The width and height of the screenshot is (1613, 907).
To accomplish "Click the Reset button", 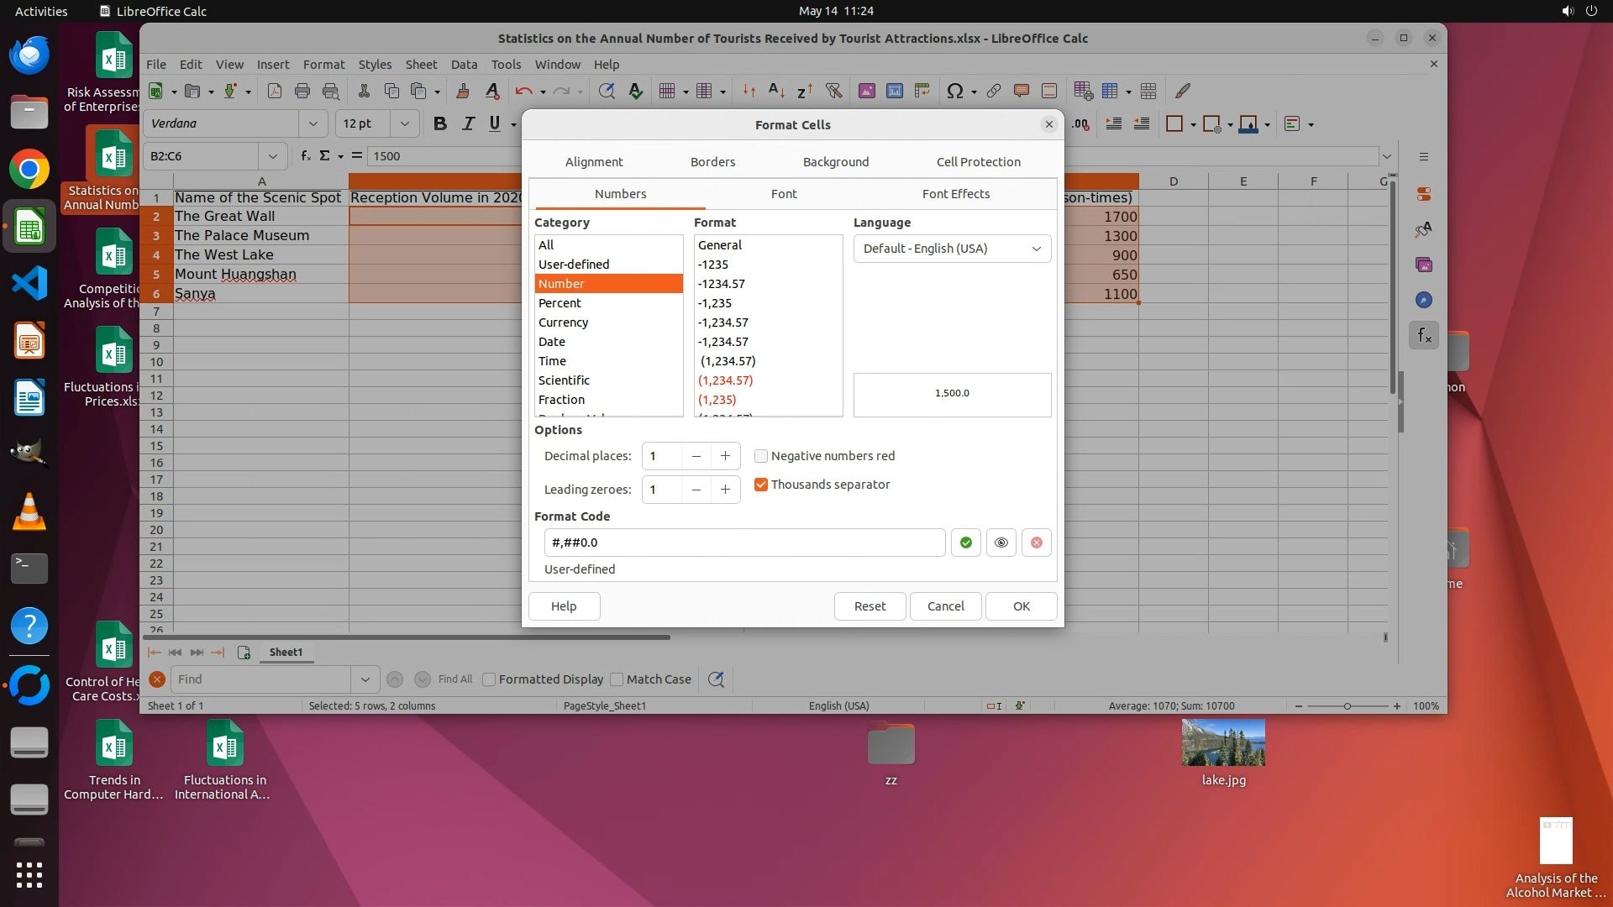I will tap(870, 606).
